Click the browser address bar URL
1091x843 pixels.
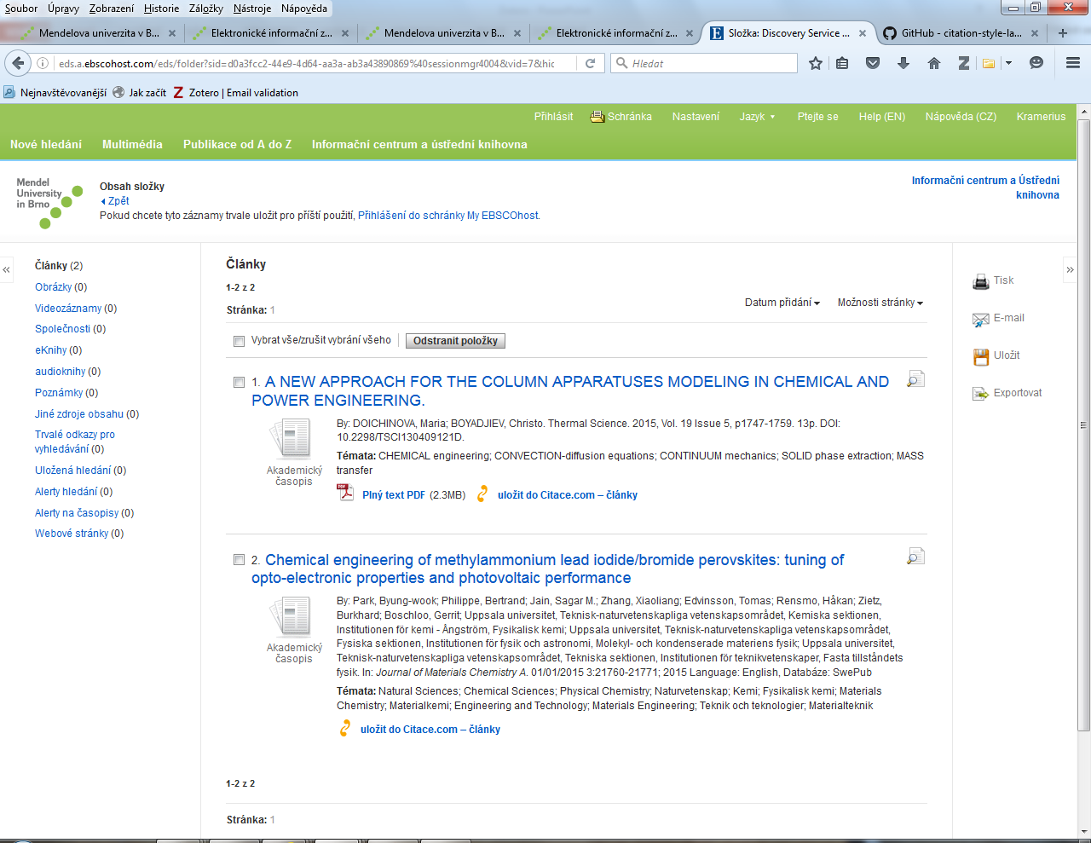click(306, 63)
